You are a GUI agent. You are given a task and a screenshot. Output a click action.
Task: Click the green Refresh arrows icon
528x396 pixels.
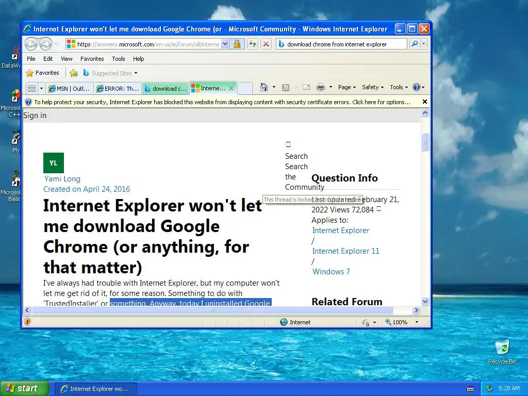pos(253,44)
